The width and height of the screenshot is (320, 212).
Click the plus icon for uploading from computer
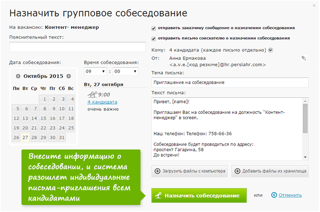(159, 171)
